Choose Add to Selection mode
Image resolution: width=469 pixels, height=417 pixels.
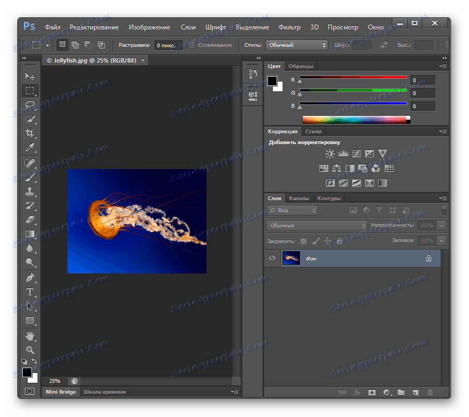point(76,45)
